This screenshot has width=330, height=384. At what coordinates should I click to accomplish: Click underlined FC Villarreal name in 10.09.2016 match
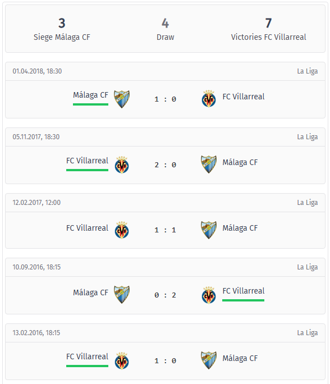click(x=244, y=291)
